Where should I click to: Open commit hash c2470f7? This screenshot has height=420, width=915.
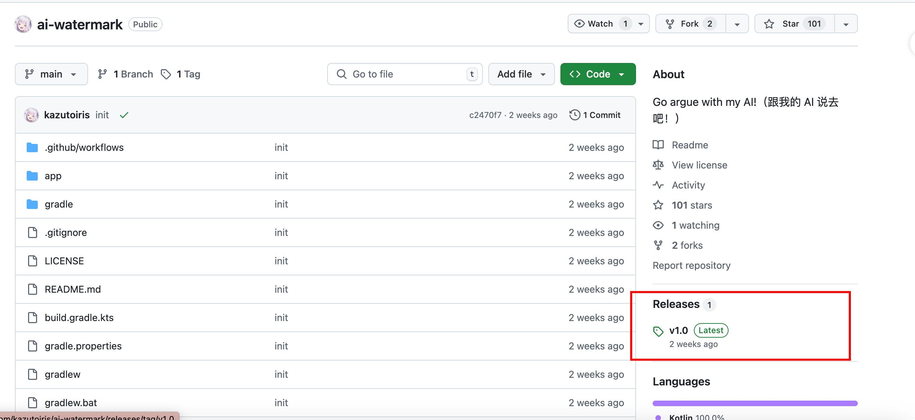485,115
